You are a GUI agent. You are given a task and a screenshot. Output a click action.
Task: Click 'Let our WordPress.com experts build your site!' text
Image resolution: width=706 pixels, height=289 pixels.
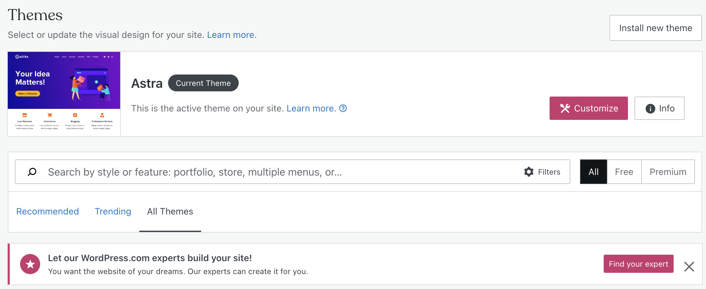(x=150, y=258)
